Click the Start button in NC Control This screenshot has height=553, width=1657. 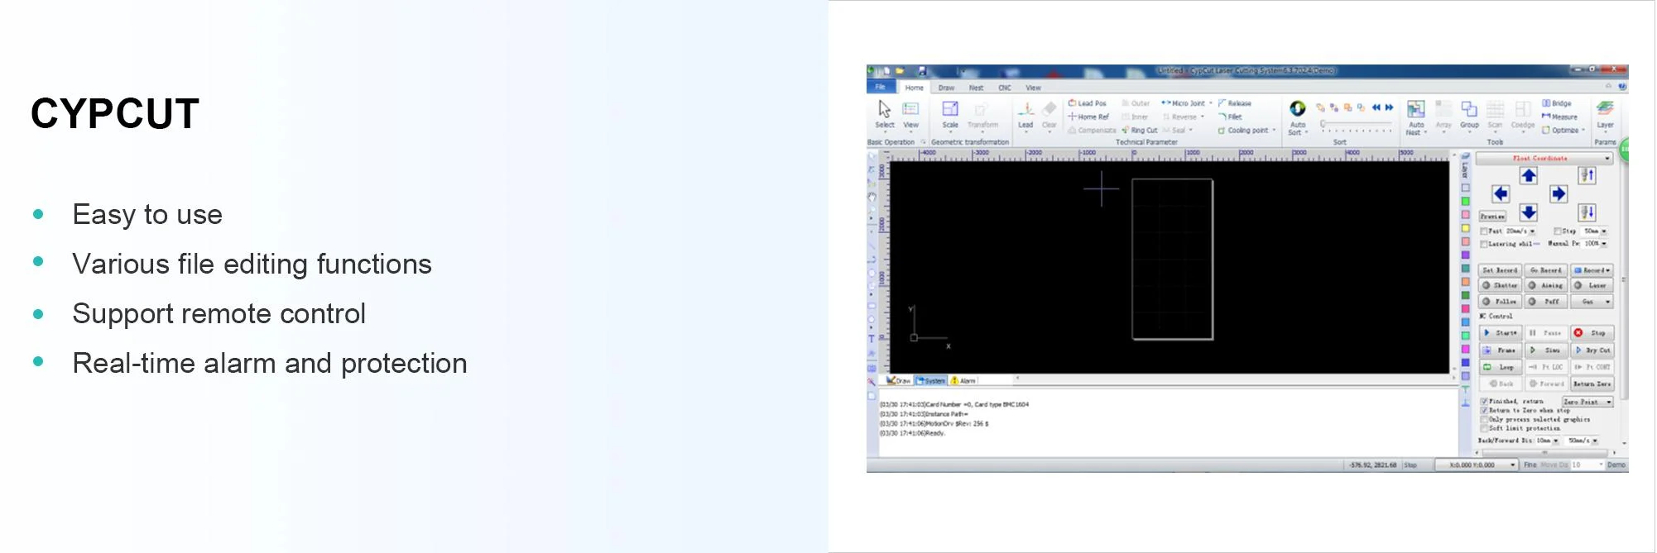[x=1501, y=333]
